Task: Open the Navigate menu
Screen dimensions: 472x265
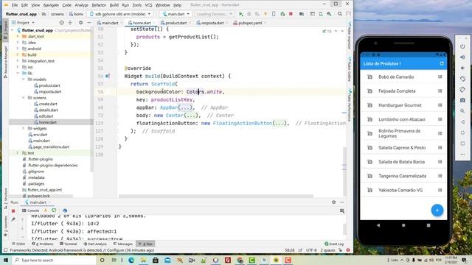Action: tap(51, 5)
